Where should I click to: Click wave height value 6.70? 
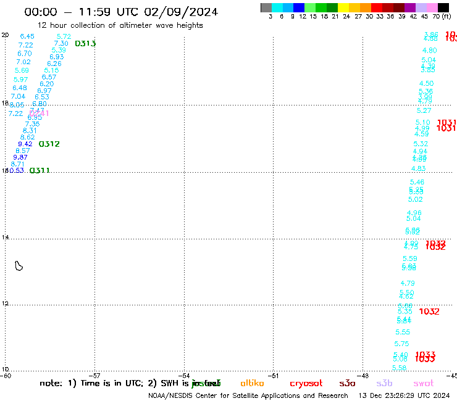pyautogui.click(x=25, y=54)
